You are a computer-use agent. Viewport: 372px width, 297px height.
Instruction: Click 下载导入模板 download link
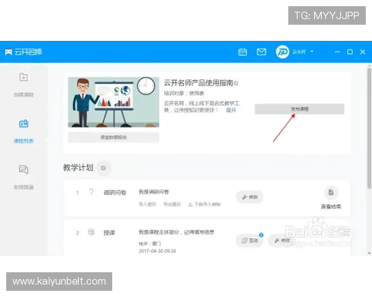[x=204, y=204]
